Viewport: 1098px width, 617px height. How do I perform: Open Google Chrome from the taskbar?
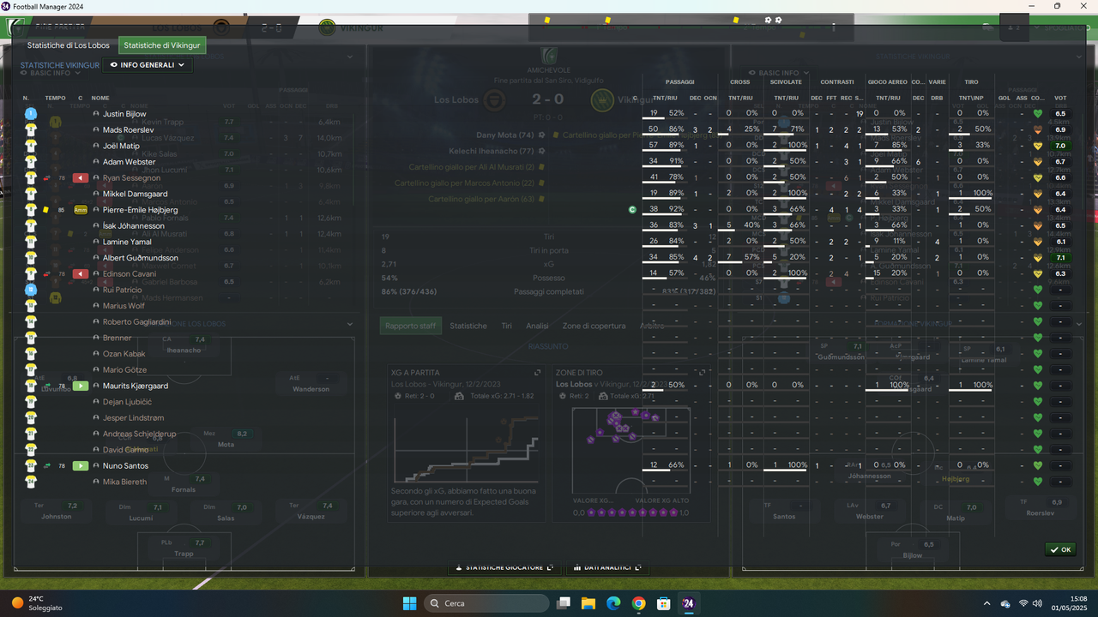[638, 603]
